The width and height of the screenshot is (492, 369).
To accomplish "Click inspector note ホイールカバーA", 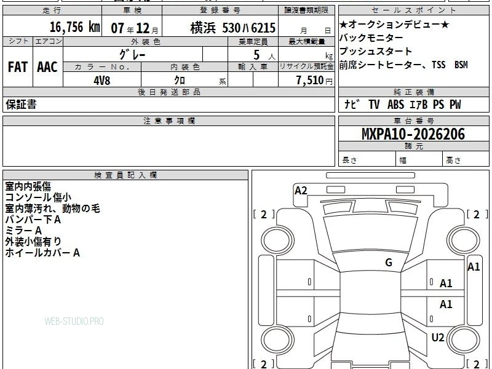I will [42, 253].
